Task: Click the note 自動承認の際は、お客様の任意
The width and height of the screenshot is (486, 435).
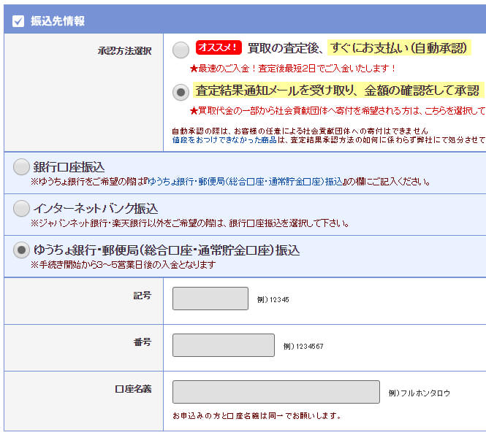Action: pos(300,131)
